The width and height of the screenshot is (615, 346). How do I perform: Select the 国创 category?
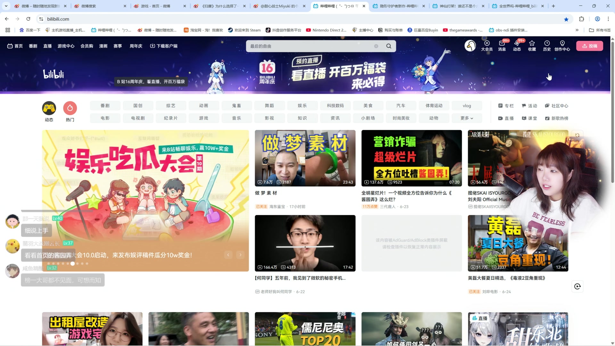tap(138, 105)
